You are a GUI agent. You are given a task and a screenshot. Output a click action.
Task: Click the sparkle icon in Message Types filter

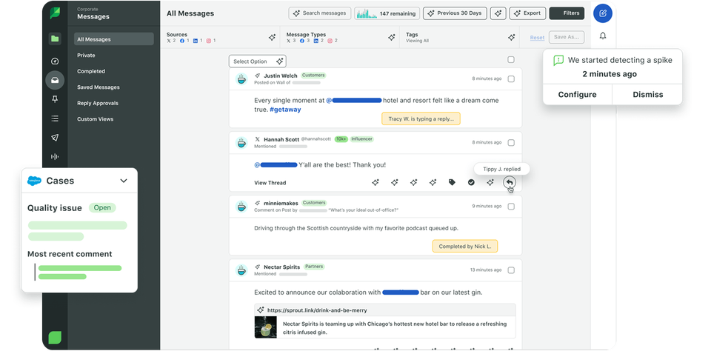pyautogui.click(x=391, y=38)
